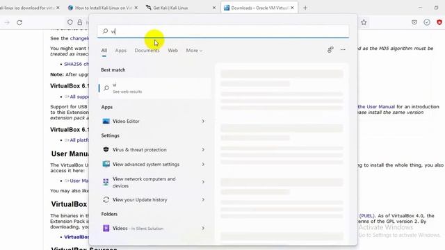Screen dimensions: 445x250
Task: Reload the browser page
Action: pyautogui.click(x=19, y=22)
